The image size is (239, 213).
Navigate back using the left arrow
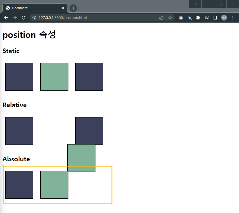[x=6, y=18]
